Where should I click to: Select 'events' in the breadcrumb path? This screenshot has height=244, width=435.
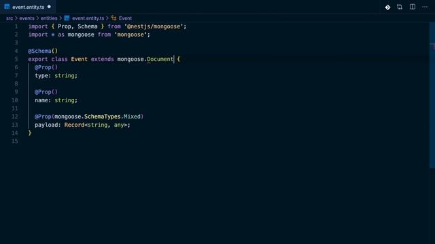[27, 18]
